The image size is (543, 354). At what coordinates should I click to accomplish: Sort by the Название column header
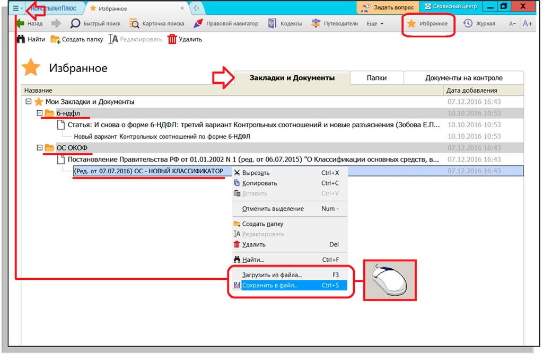point(232,90)
